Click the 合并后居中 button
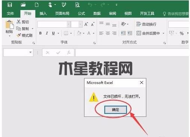 (148, 33)
